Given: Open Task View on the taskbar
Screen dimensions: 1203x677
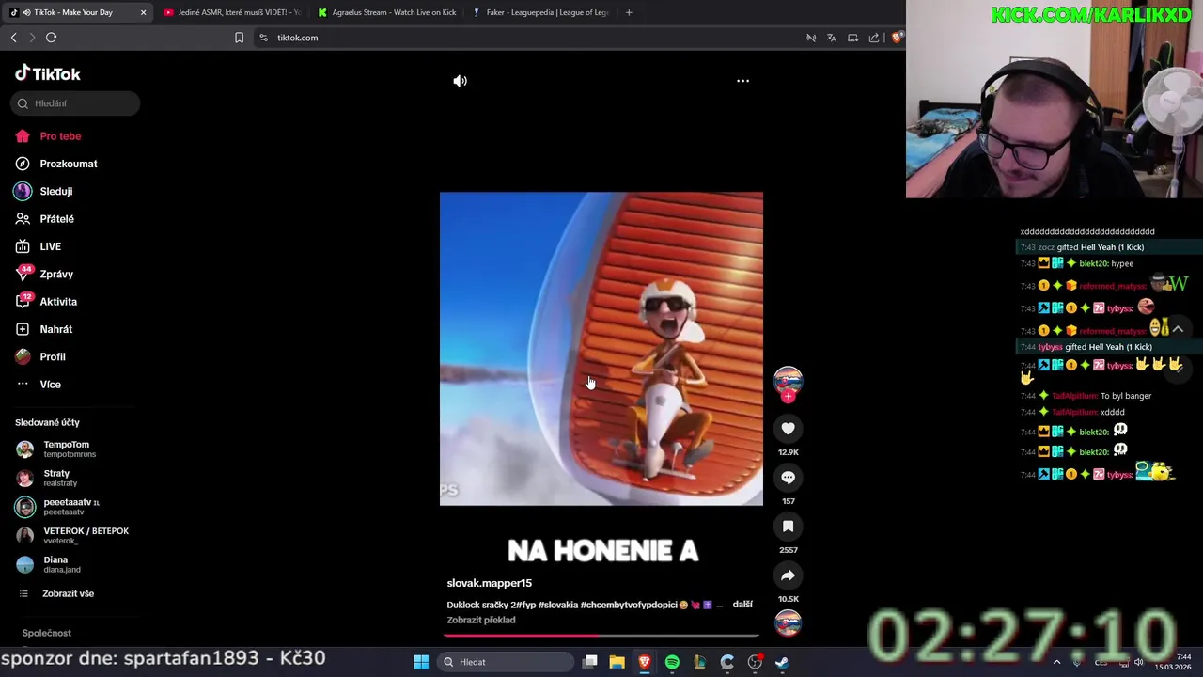Looking at the screenshot, I should tap(589, 662).
